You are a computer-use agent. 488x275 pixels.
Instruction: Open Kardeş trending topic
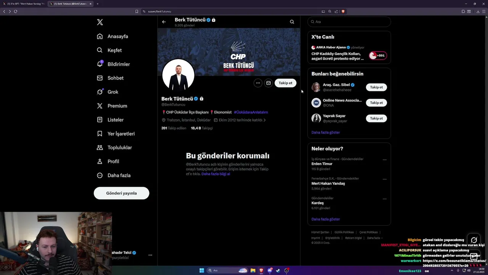(318, 203)
